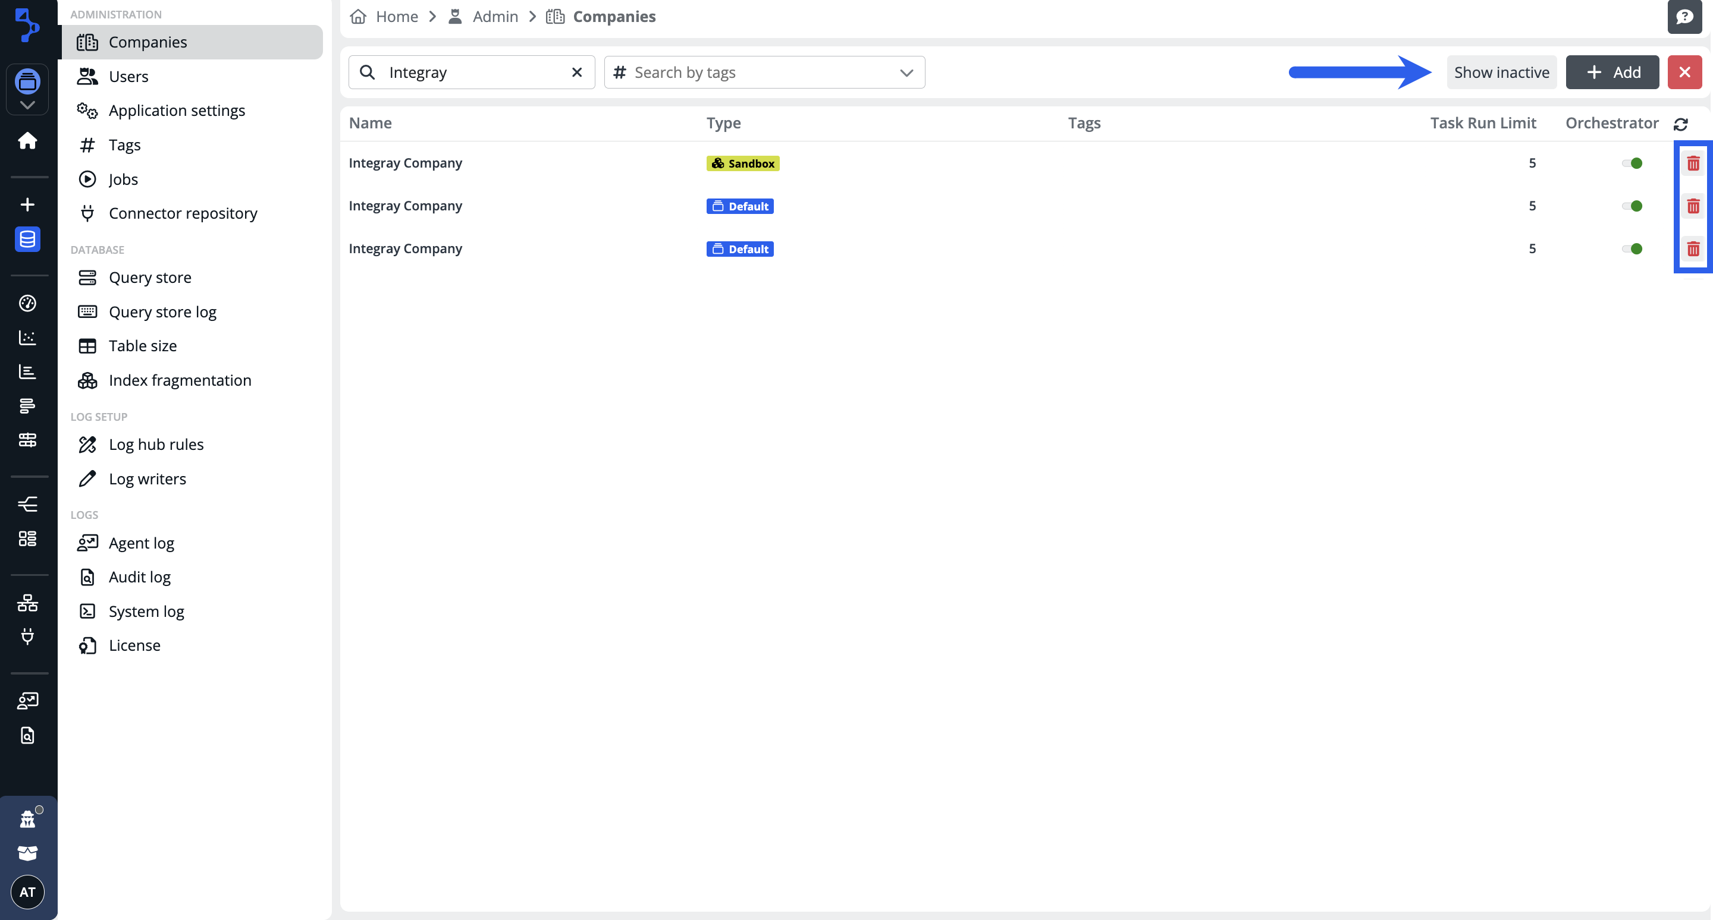Open the help chat icon top right
This screenshot has width=1713, height=920.
coord(1684,17)
